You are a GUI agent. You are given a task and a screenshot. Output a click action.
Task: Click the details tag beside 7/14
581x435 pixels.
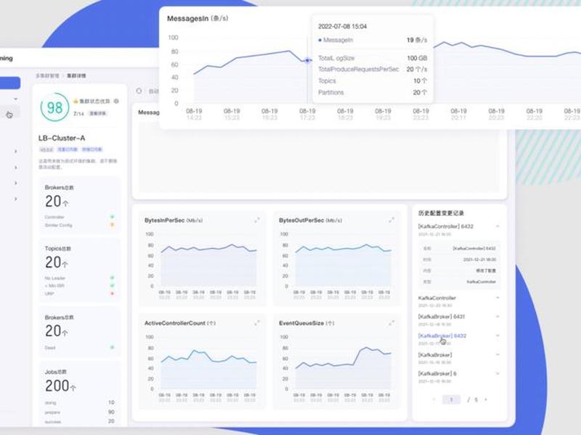click(x=98, y=114)
